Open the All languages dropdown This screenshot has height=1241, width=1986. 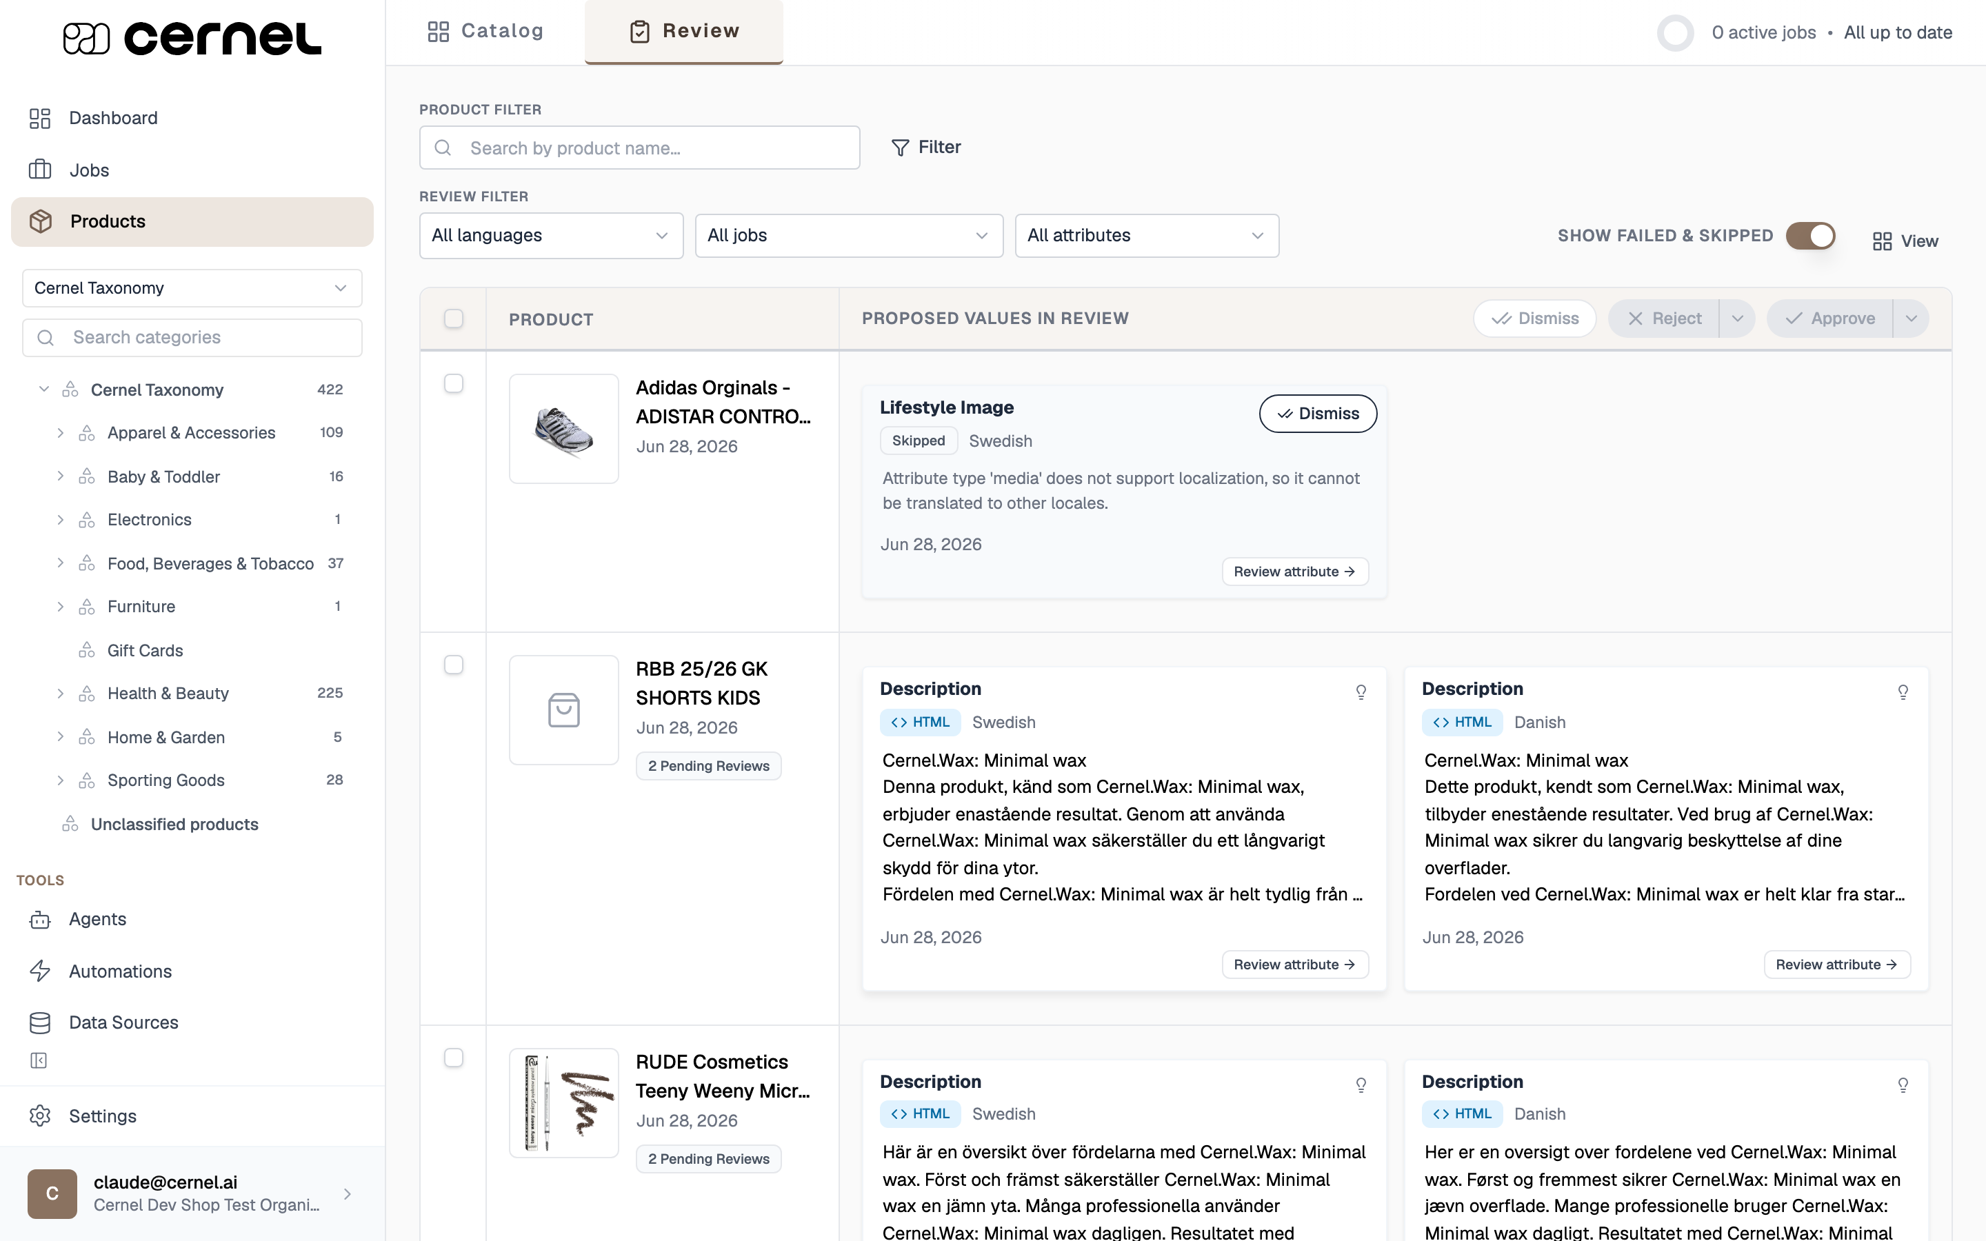pos(551,236)
